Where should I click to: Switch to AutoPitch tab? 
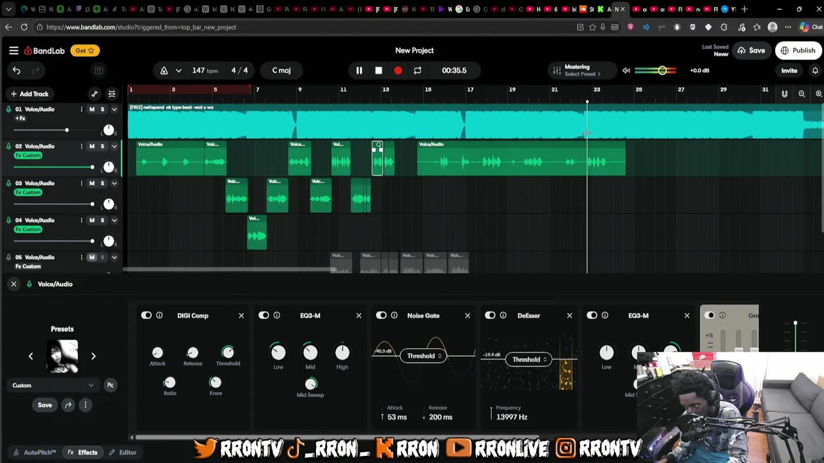(x=35, y=452)
